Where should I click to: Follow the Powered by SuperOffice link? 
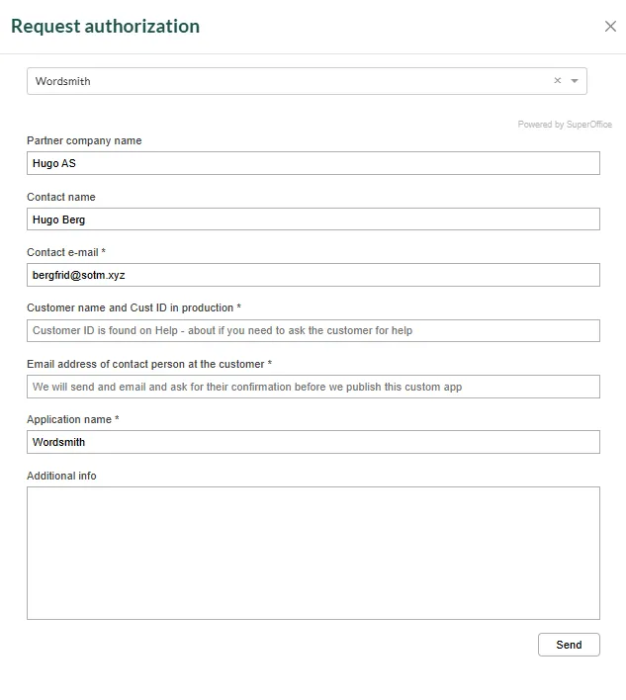(x=565, y=125)
